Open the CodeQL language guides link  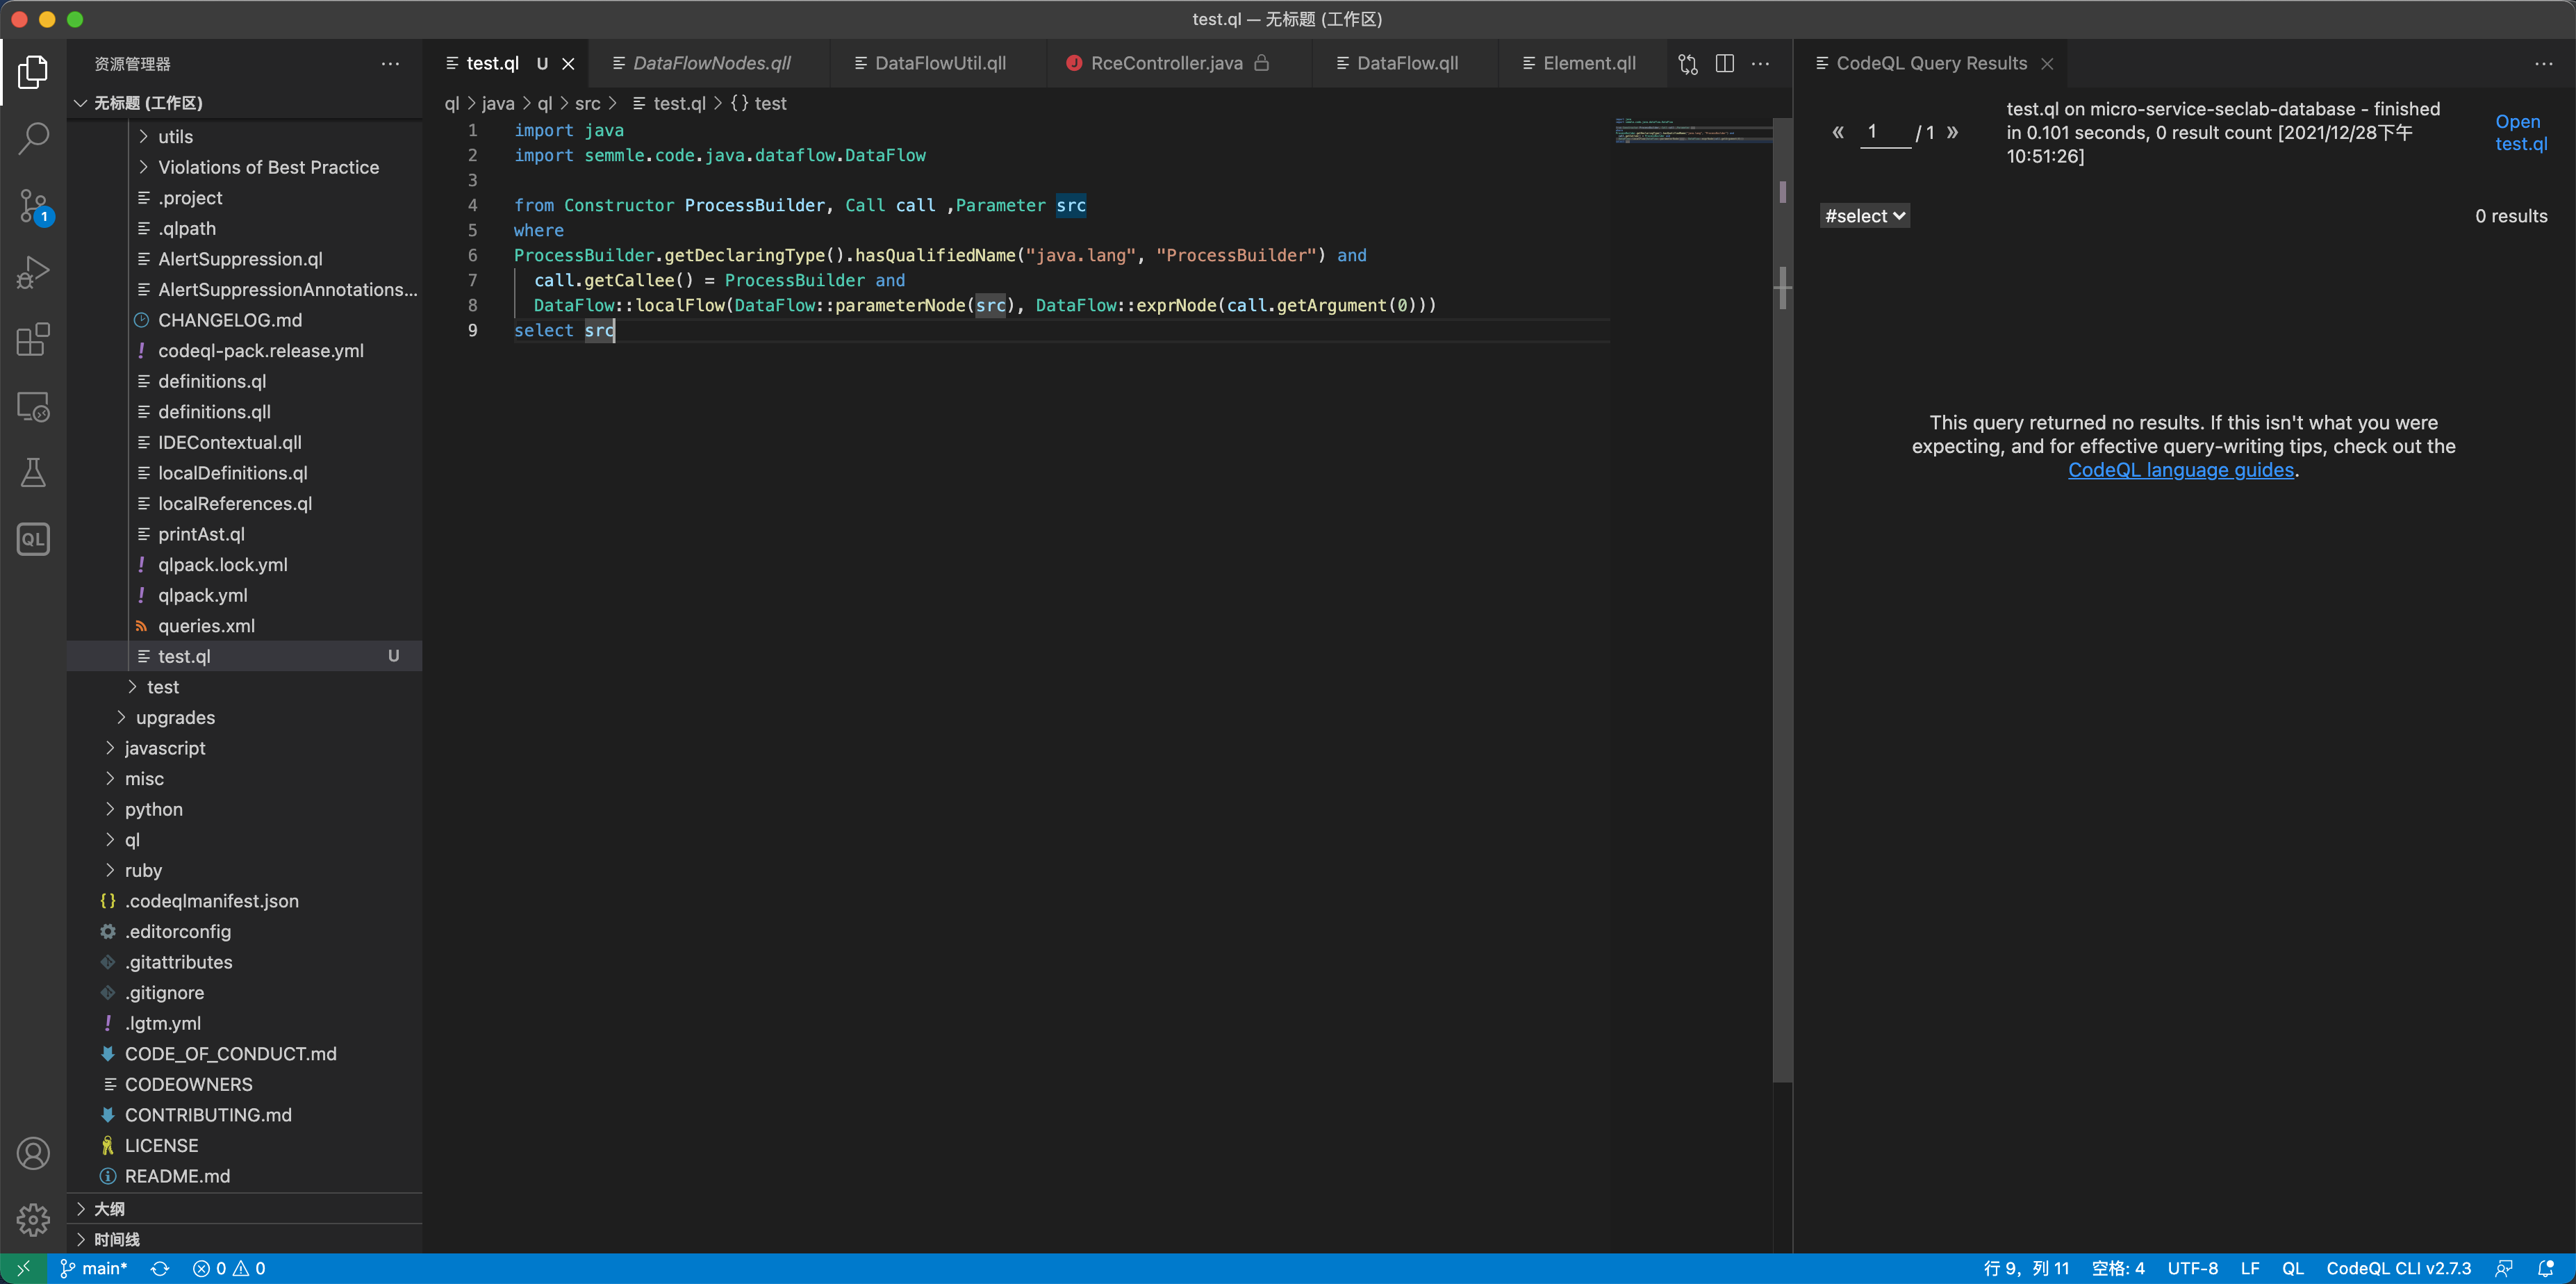[2180, 470]
